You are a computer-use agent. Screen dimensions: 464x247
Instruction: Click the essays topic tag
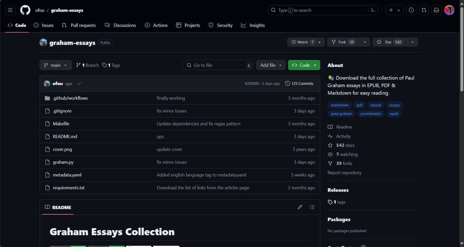(395, 105)
